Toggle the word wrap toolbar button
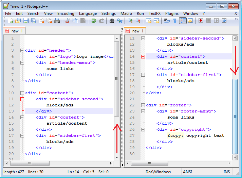The image size is (242, 178). pos(167,21)
